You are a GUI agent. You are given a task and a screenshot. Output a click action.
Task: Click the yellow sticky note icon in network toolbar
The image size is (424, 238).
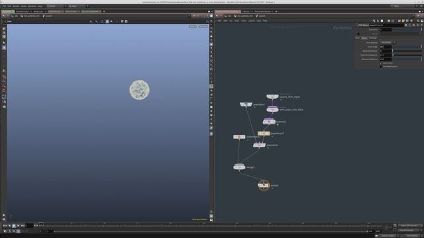[x=403, y=20]
